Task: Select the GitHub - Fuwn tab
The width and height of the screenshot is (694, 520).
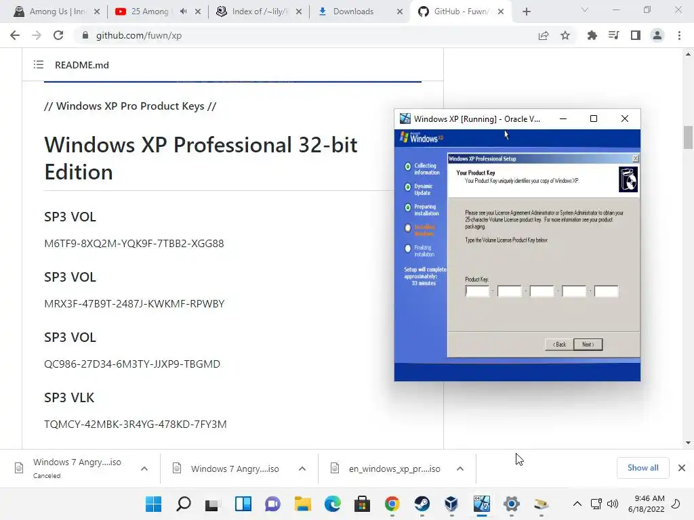Action: 460,12
